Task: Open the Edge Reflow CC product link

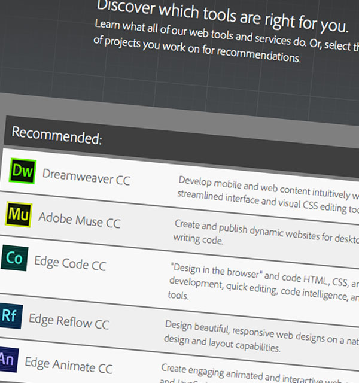Action: coord(69,321)
